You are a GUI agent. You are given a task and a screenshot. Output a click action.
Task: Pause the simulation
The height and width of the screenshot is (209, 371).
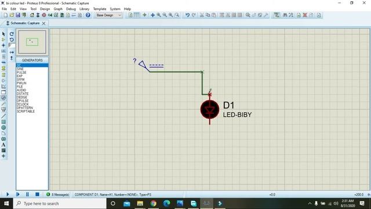point(27,194)
